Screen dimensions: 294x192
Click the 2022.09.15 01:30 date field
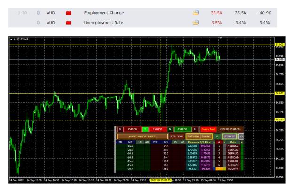pos(230,129)
